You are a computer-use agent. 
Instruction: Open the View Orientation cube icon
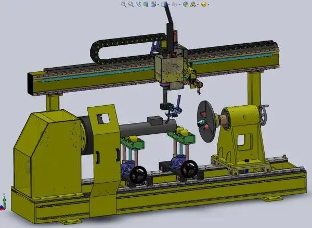(153, 4)
